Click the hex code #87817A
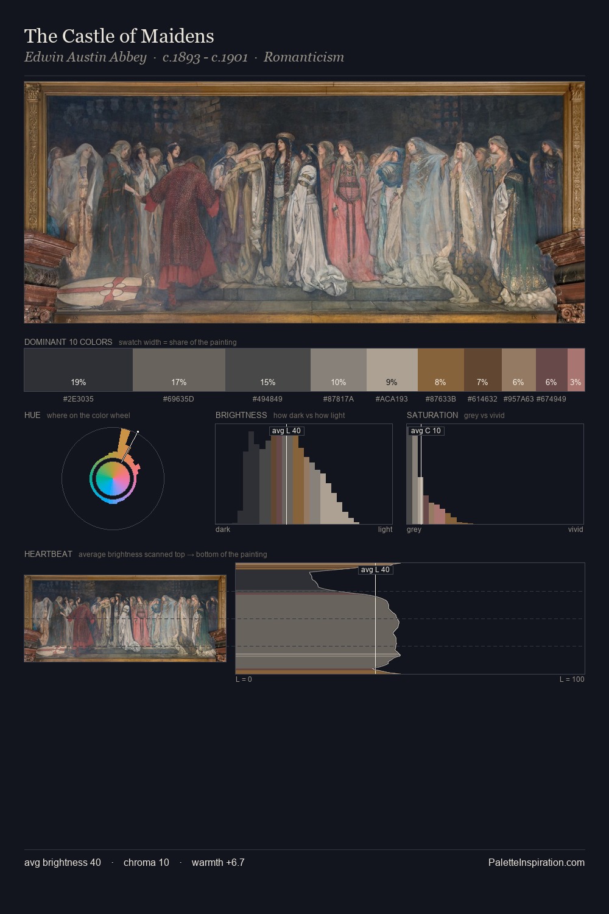This screenshot has width=609, height=914. point(338,399)
